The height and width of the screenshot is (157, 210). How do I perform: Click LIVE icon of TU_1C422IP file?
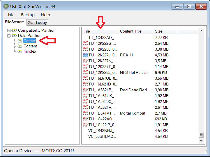pos(85,125)
